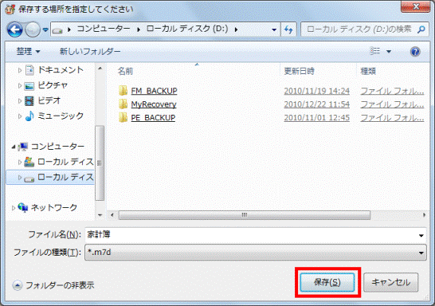This screenshot has width=435, height=306.
Task: Click the greyed forward navigation arrow
Action: click(x=33, y=29)
